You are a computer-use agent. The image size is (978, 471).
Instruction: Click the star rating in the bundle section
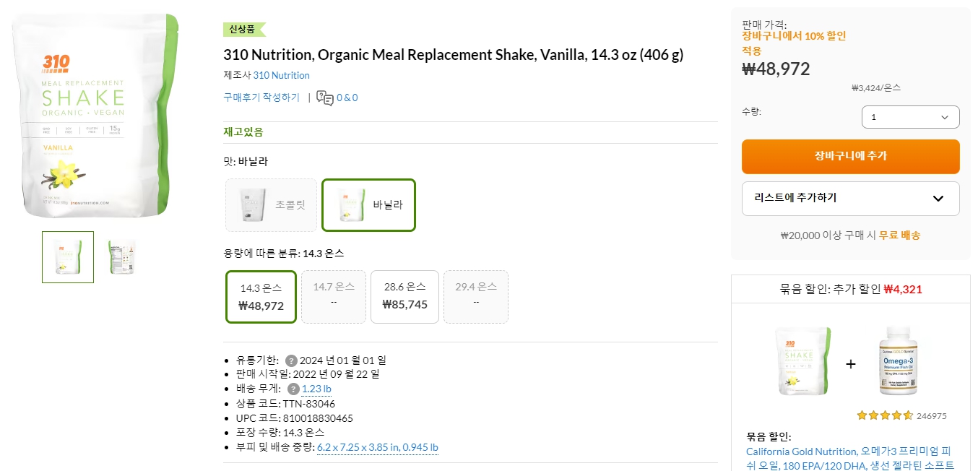(886, 415)
